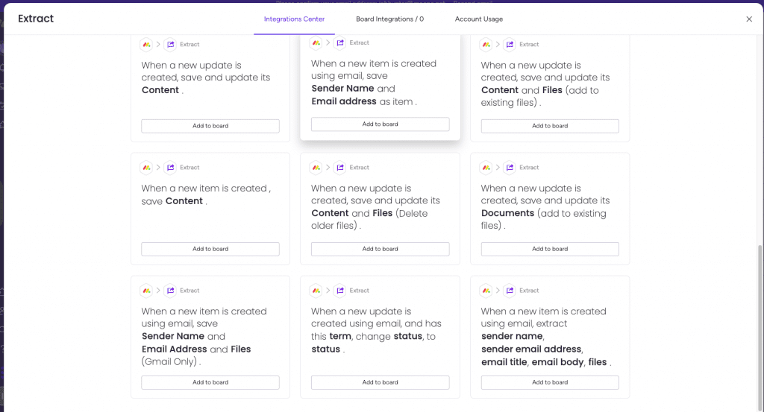The image size is (764, 412).
Task: Click monday icon on 'update its Content .' card
Action: [147, 44]
